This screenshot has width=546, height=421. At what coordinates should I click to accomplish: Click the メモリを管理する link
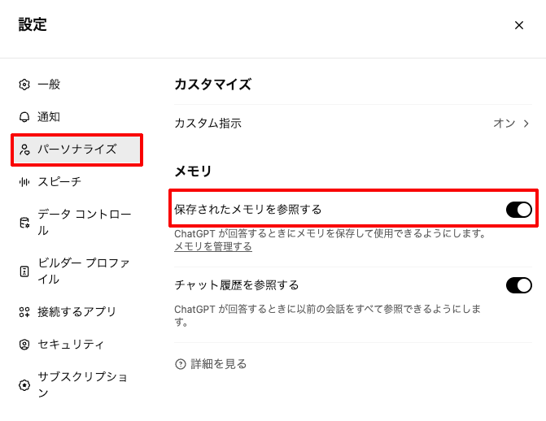click(x=213, y=246)
